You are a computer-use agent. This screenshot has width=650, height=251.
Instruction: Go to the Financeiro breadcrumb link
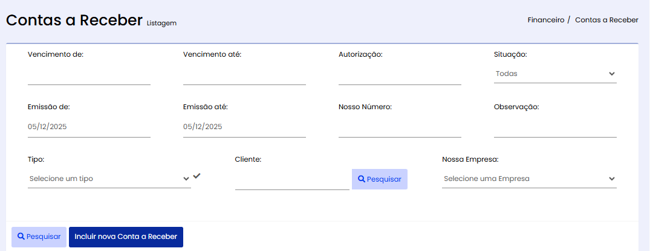click(x=545, y=20)
